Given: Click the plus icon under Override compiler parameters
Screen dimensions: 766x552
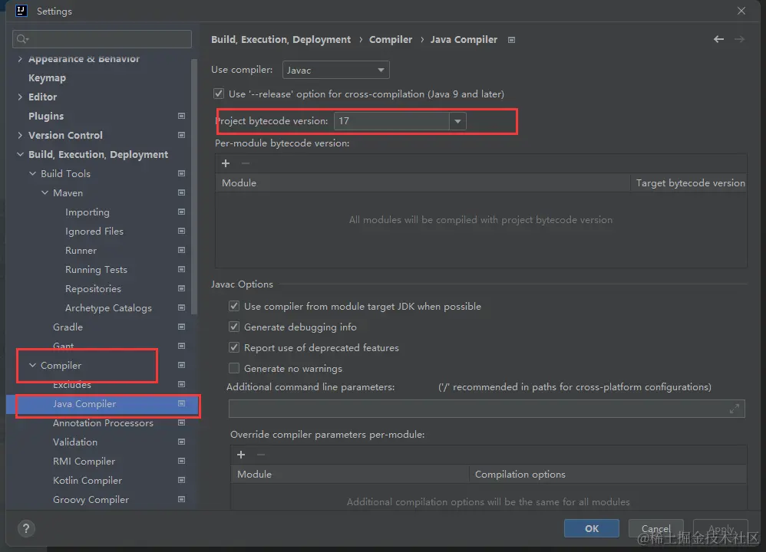Looking at the screenshot, I should tap(241, 455).
